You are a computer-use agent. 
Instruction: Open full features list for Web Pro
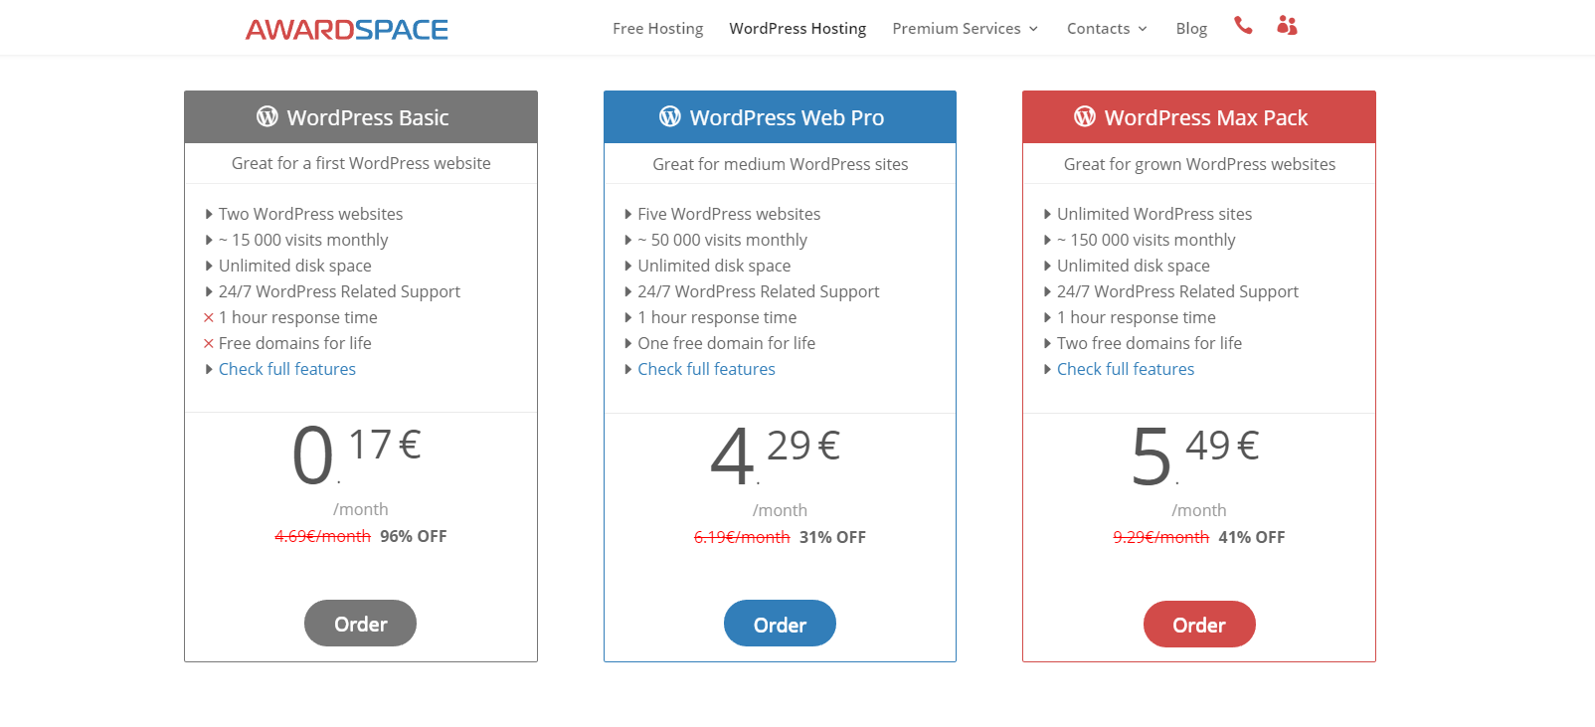pos(706,369)
